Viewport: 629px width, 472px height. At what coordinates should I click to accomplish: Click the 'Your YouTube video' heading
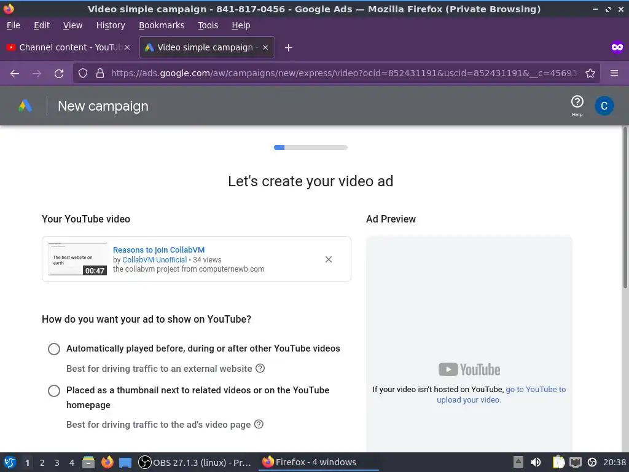pyautogui.click(x=86, y=219)
